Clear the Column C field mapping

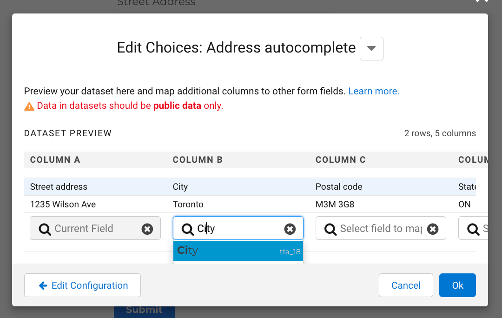click(x=433, y=229)
